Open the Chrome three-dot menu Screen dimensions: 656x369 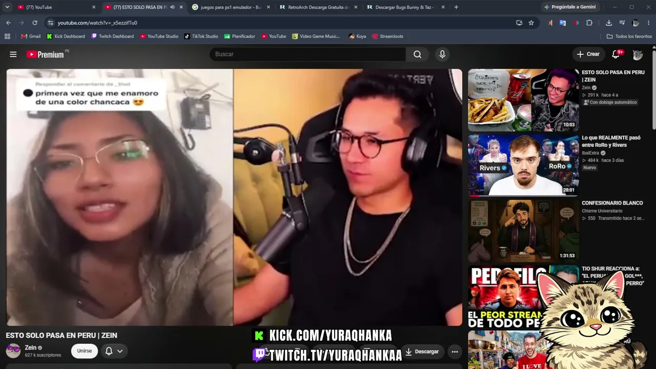[x=648, y=23]
